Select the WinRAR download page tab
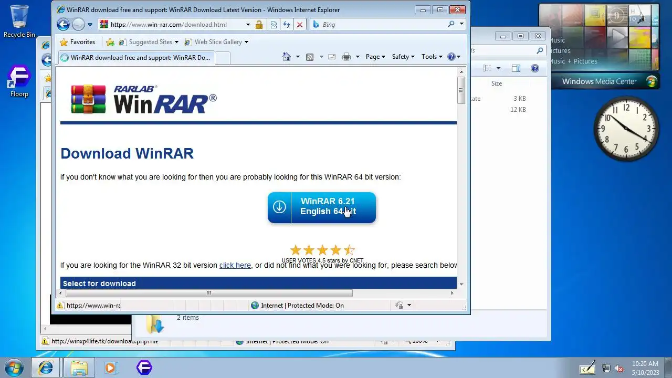Image resolution: width=672 pixels, height=378 pixels. pyautogui.click(x=135, y=58)
